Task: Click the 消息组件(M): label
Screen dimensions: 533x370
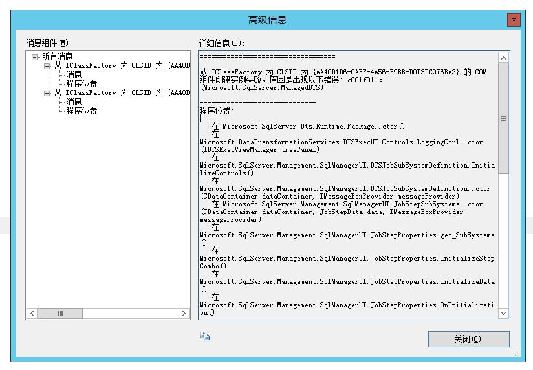Action: point(49,43)
